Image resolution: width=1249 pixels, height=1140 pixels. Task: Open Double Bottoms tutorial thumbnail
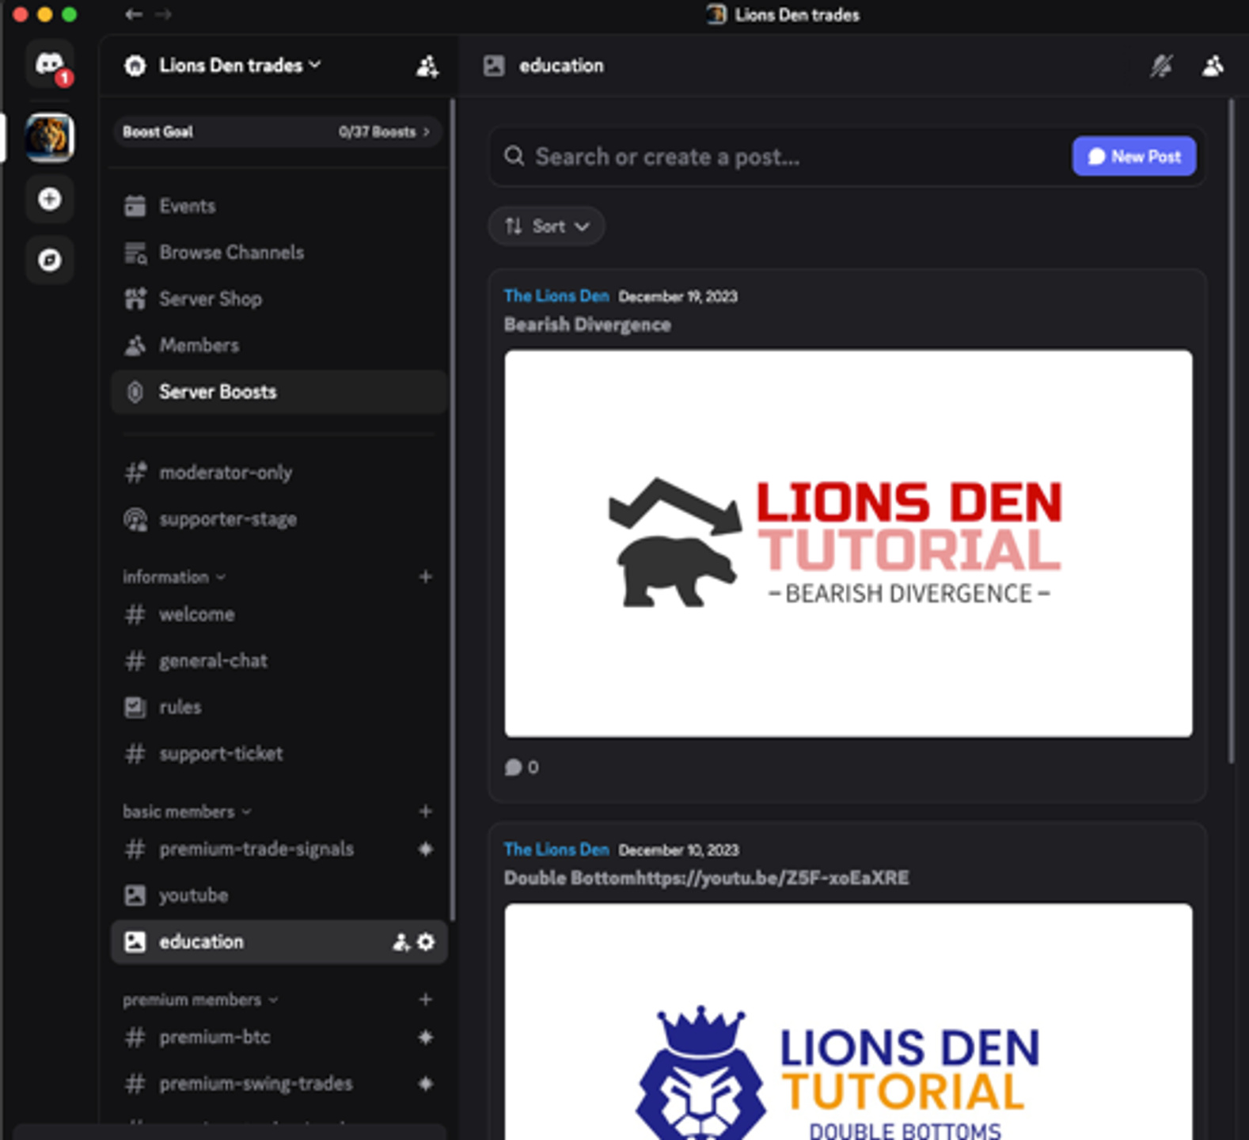pos(848,1022)
